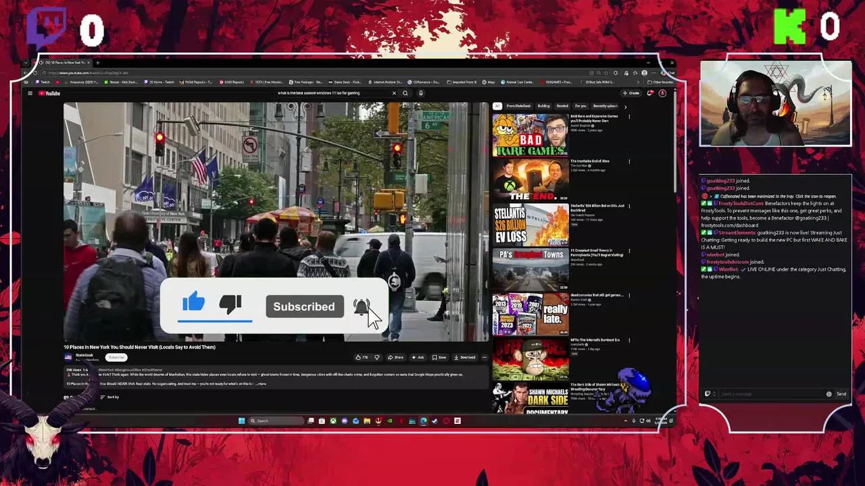The image size is (865, 486).
Task: Open the emote picker in chat box
Action: point(829,394)
